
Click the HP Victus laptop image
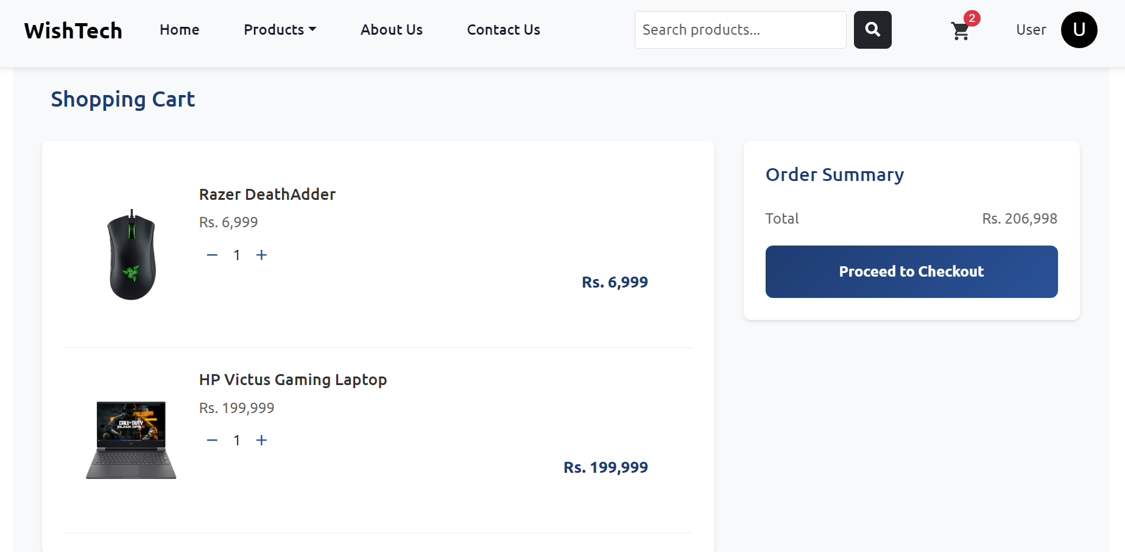click(x=131, y=440)
